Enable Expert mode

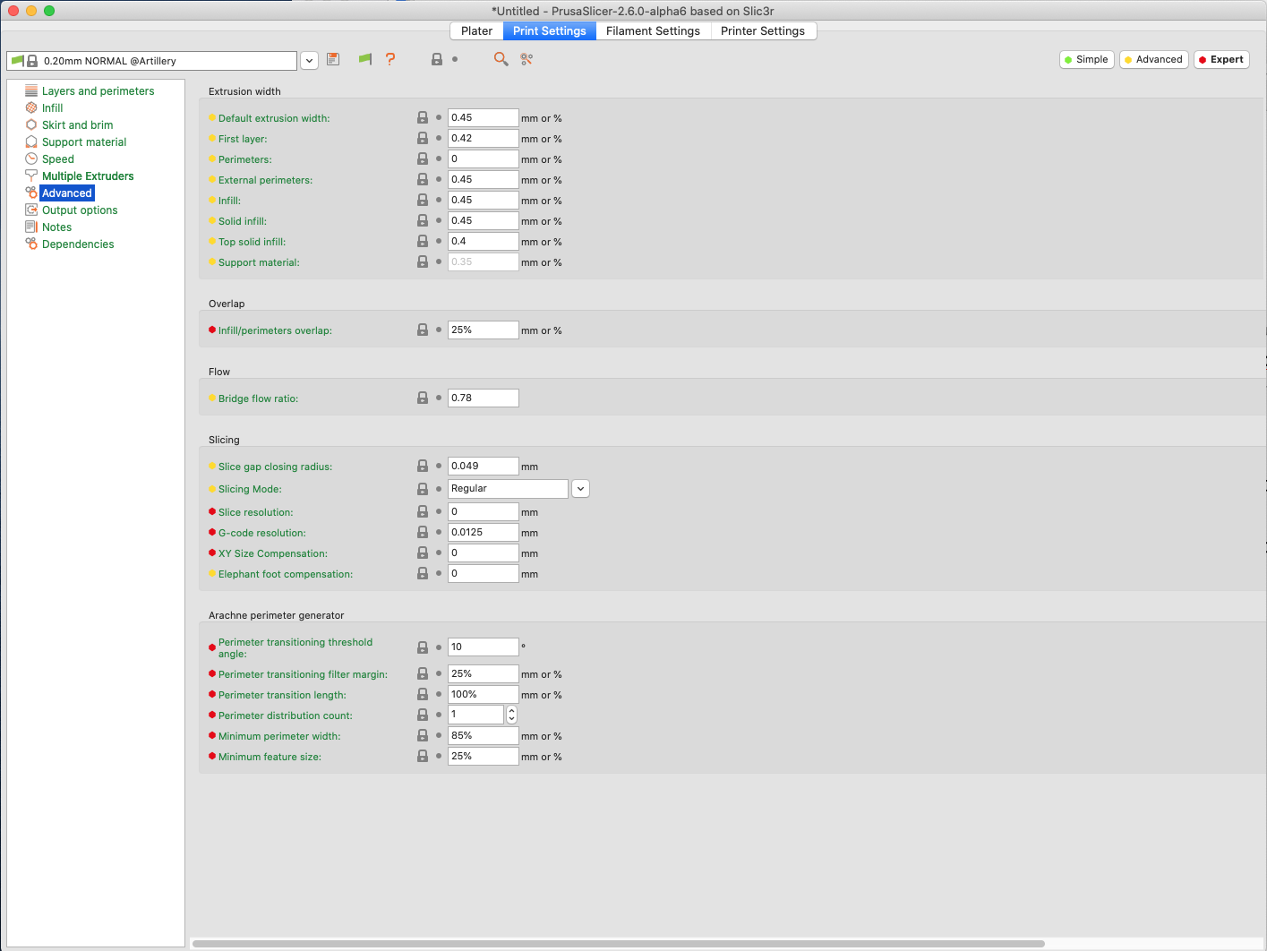coord(1220,59)
